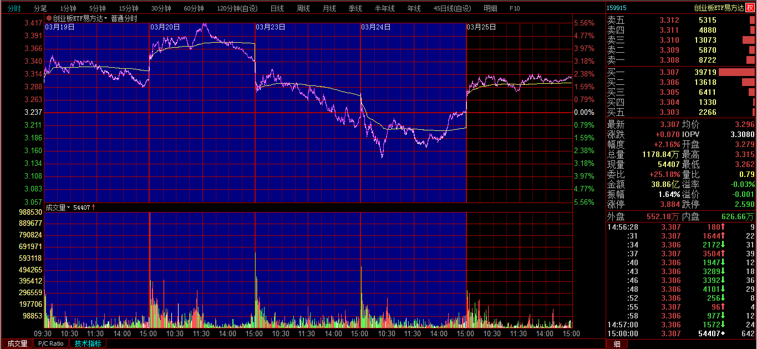Select the 5分钟 period tab
This screenshot has width=757, height=349.
(97, 8)
